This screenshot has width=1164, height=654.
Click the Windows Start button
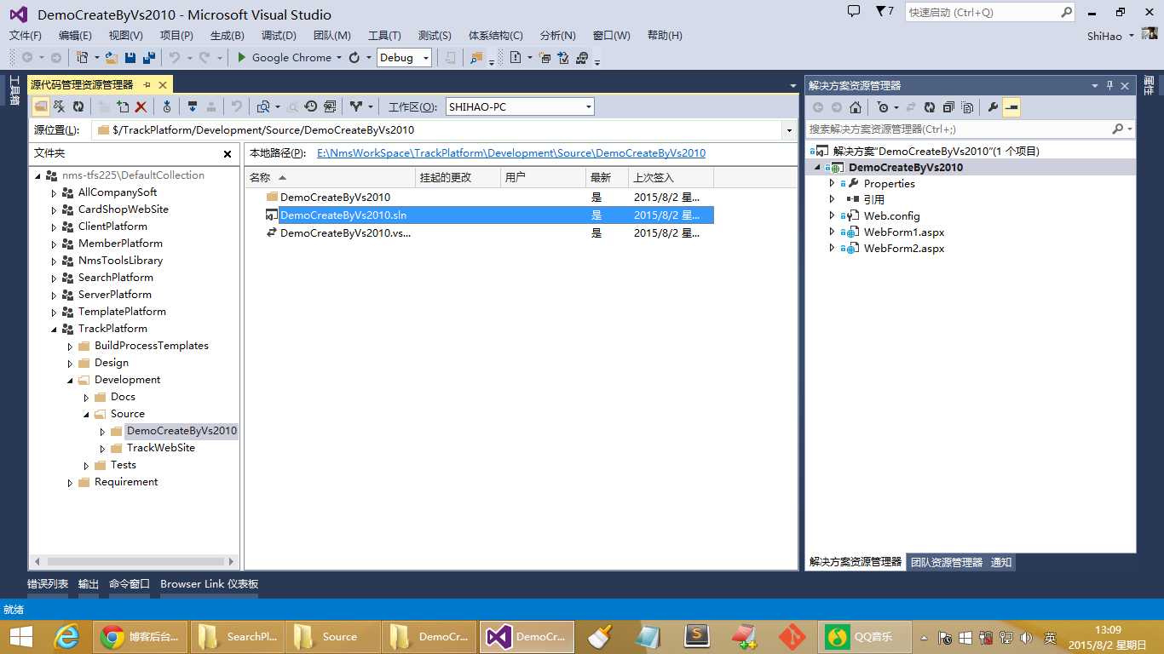[x=20, y=637]
